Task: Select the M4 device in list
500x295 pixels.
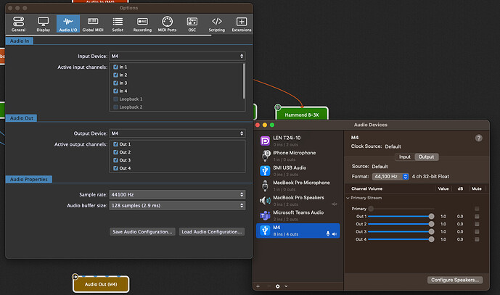Action: tap(298, 230)
